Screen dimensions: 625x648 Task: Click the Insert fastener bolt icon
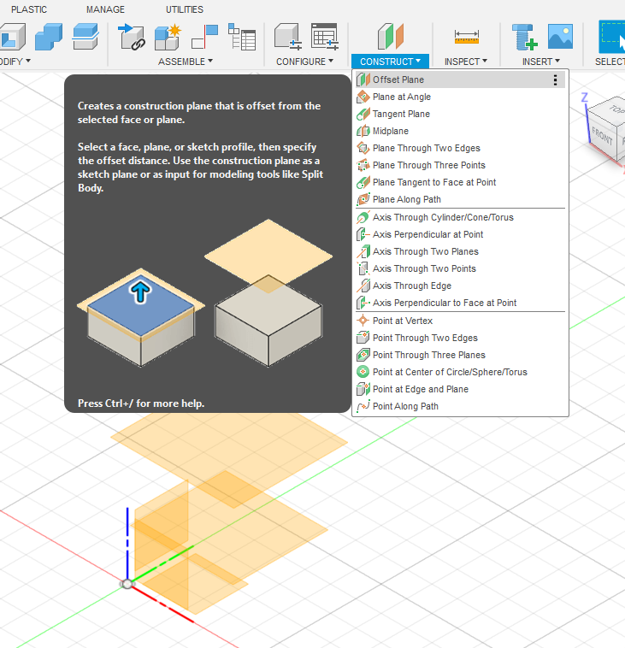point(522,37)
